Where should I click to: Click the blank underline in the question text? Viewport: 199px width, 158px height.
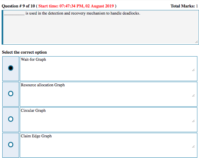[x=14, y=14]
